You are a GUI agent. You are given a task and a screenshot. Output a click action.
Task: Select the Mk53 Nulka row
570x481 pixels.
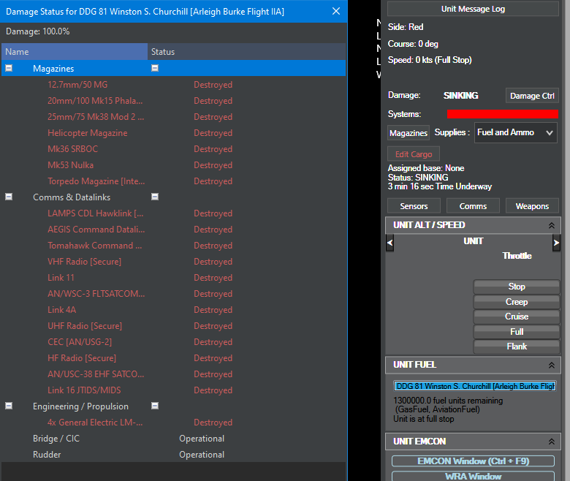(173, 165)
